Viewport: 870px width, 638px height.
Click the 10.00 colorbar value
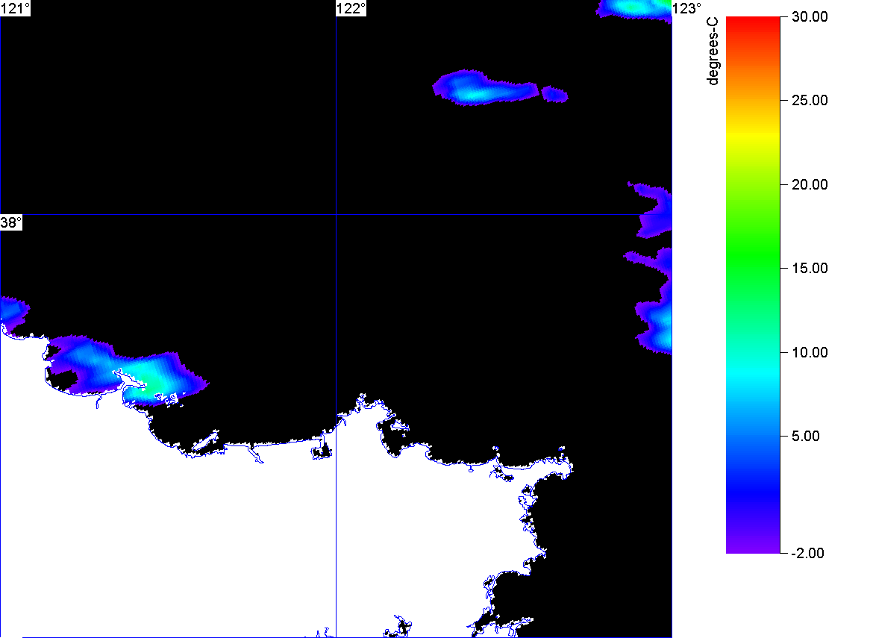pyautogui.click(x=810, y=352)
